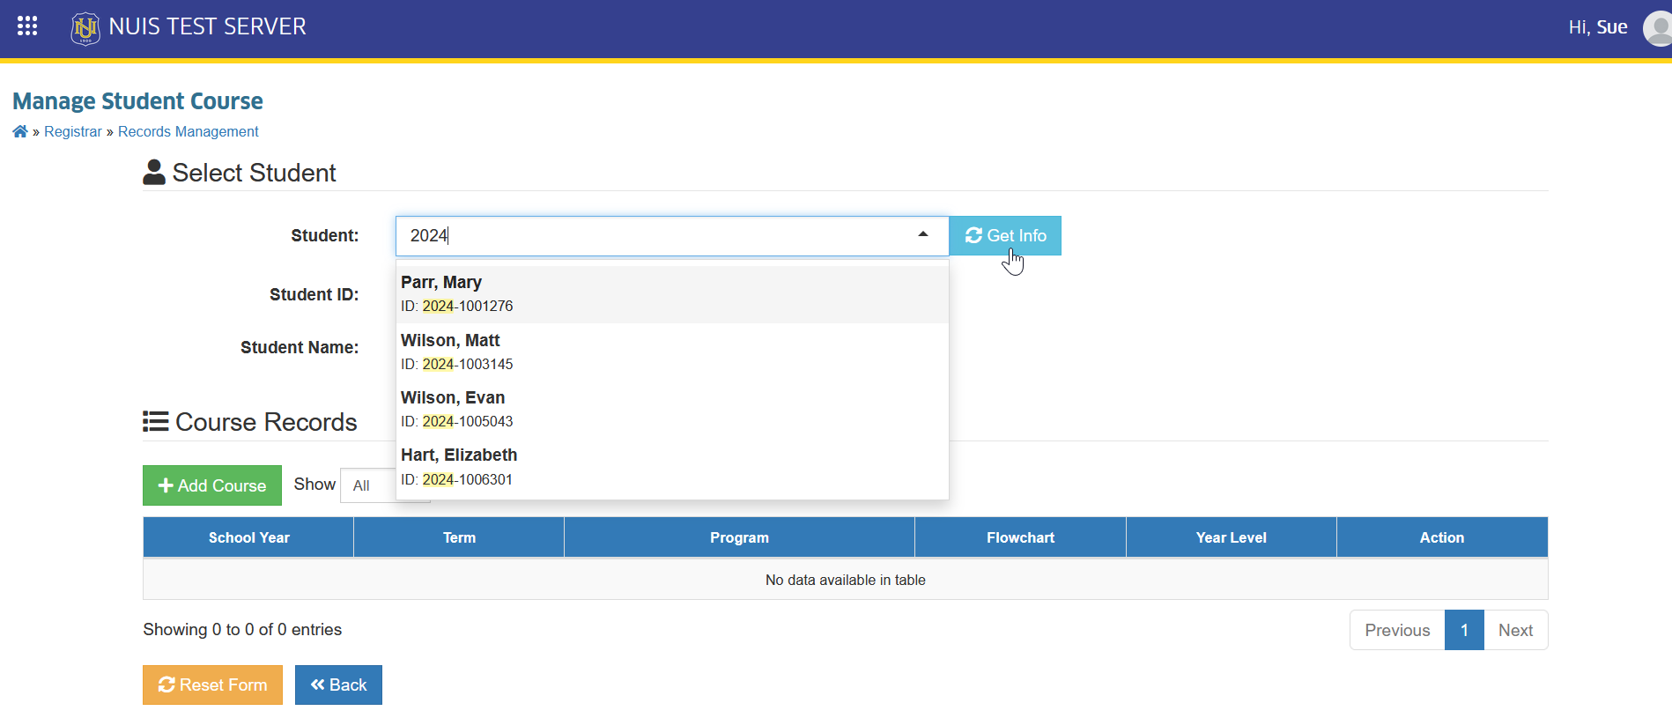Click 'Showing 0 to 0 of 0 entries' text
Screen dimensions: 1672x718
tap(242, 630)
